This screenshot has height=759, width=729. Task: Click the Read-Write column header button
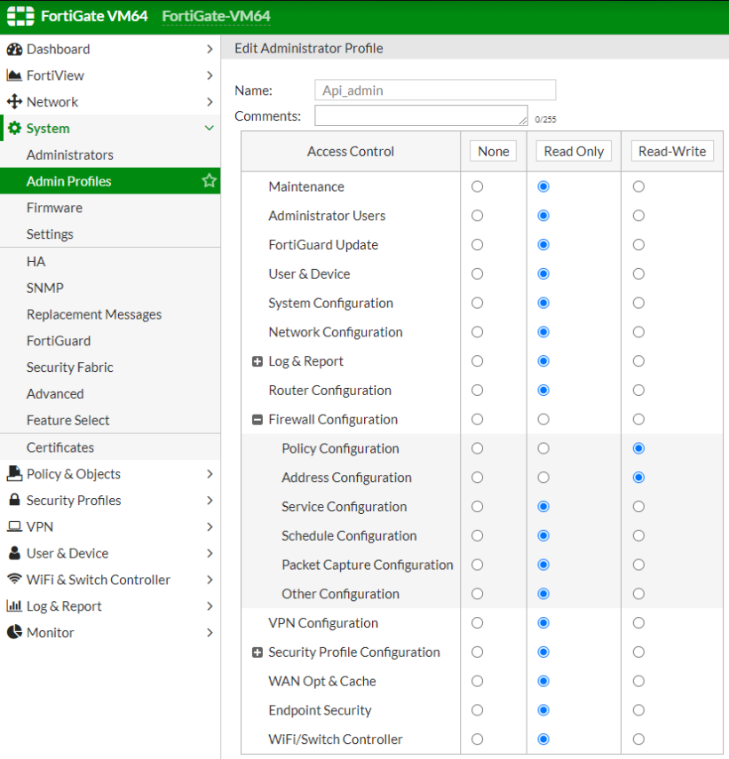coord(672,152)
